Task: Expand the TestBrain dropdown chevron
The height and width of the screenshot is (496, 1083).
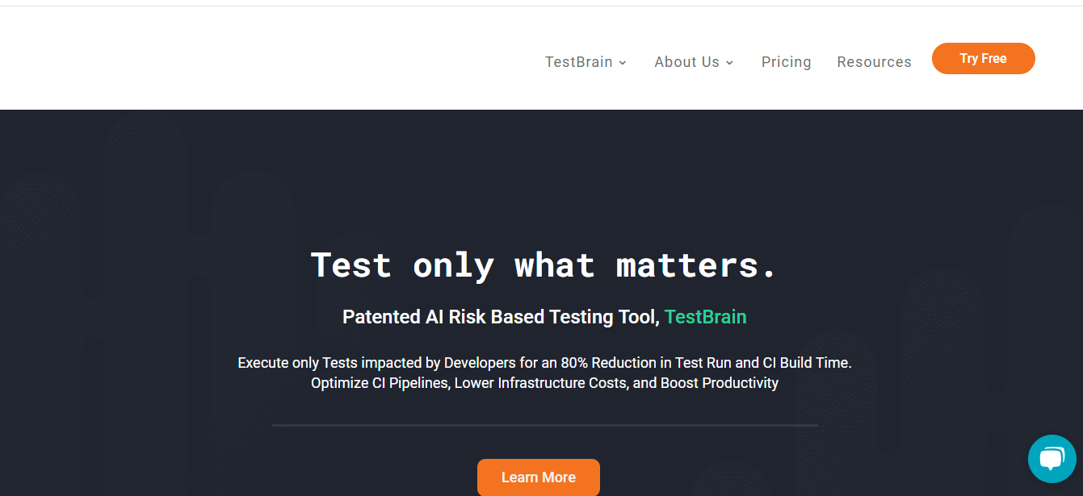Action: click(x=623, y=63)
